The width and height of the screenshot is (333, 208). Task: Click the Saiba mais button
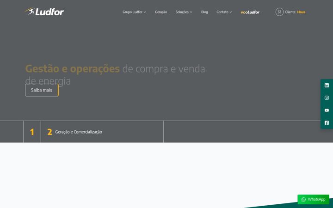pos(42,90)
